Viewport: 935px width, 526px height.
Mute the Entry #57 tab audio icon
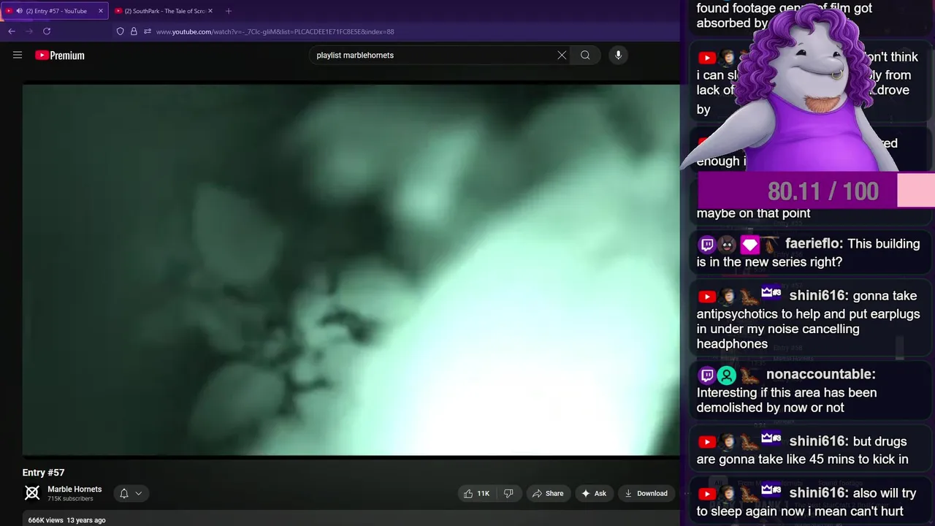pos(19,11)
